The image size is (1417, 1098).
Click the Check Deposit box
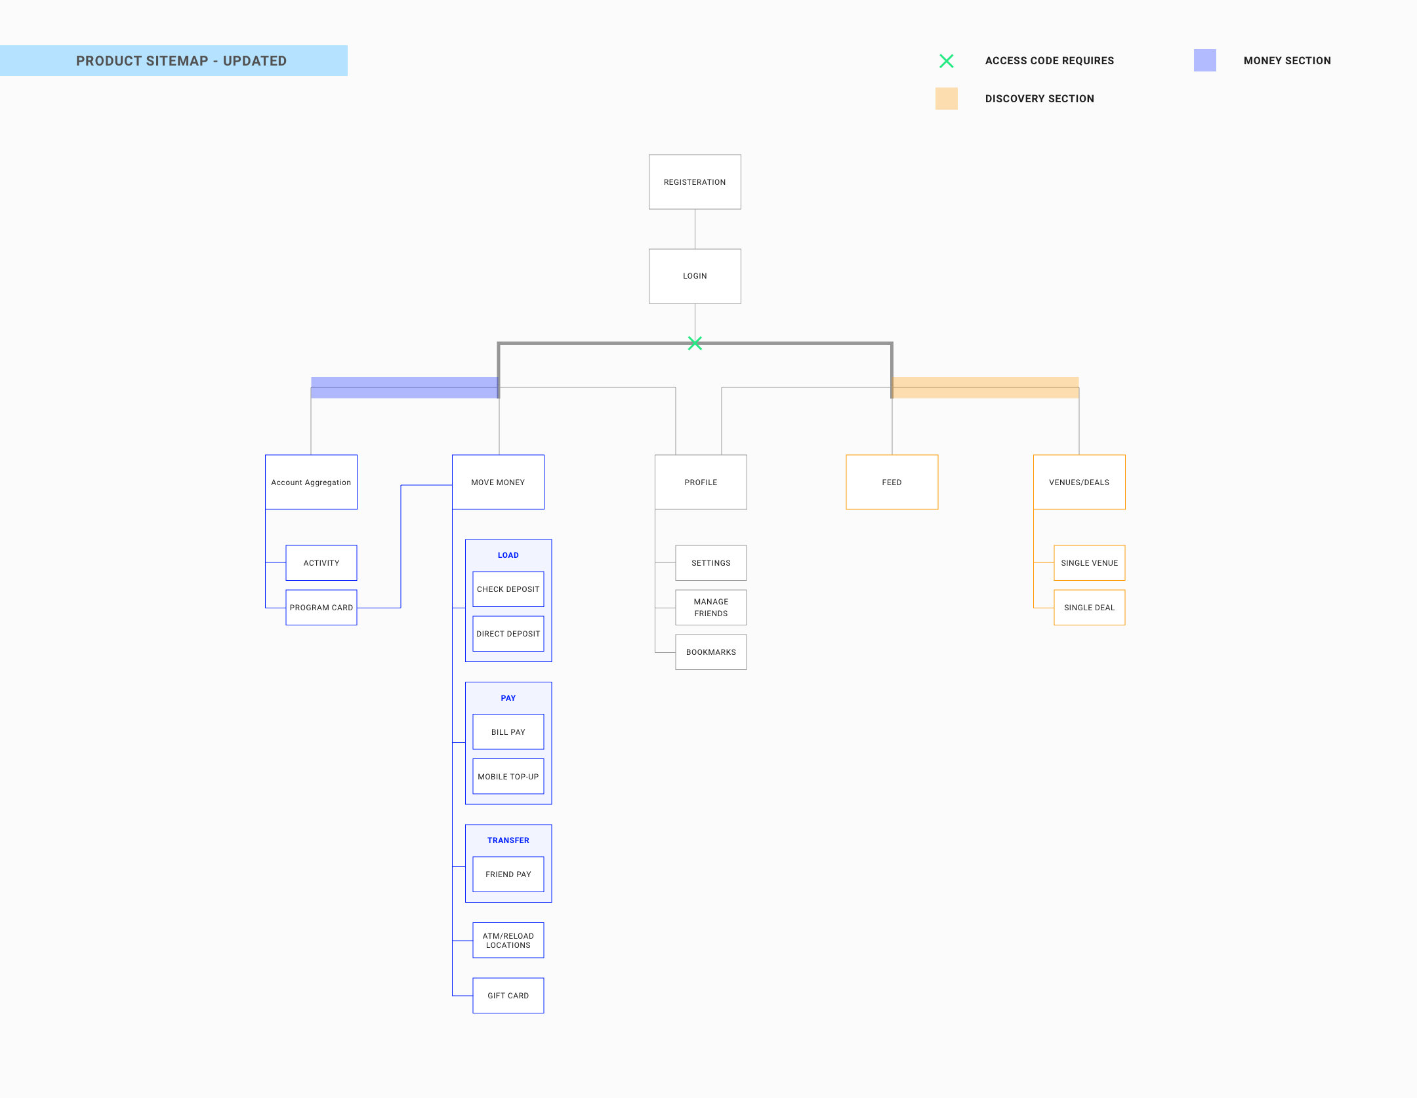(x=508, y=589)
